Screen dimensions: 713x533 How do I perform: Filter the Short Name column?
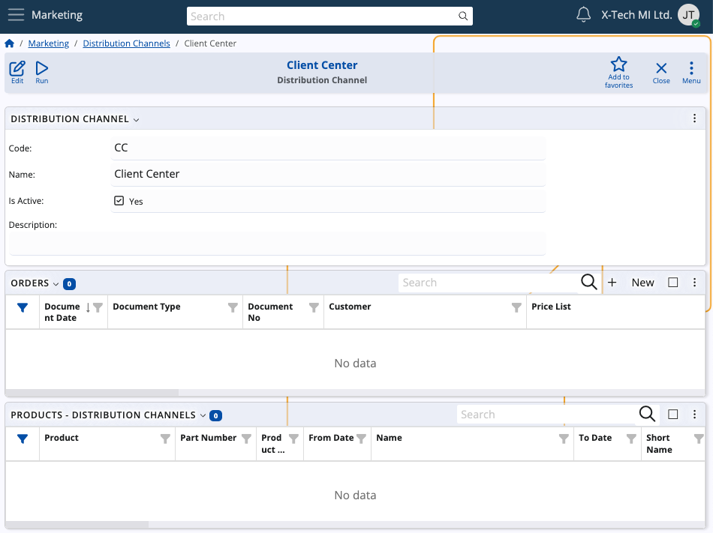pos(699,439)
